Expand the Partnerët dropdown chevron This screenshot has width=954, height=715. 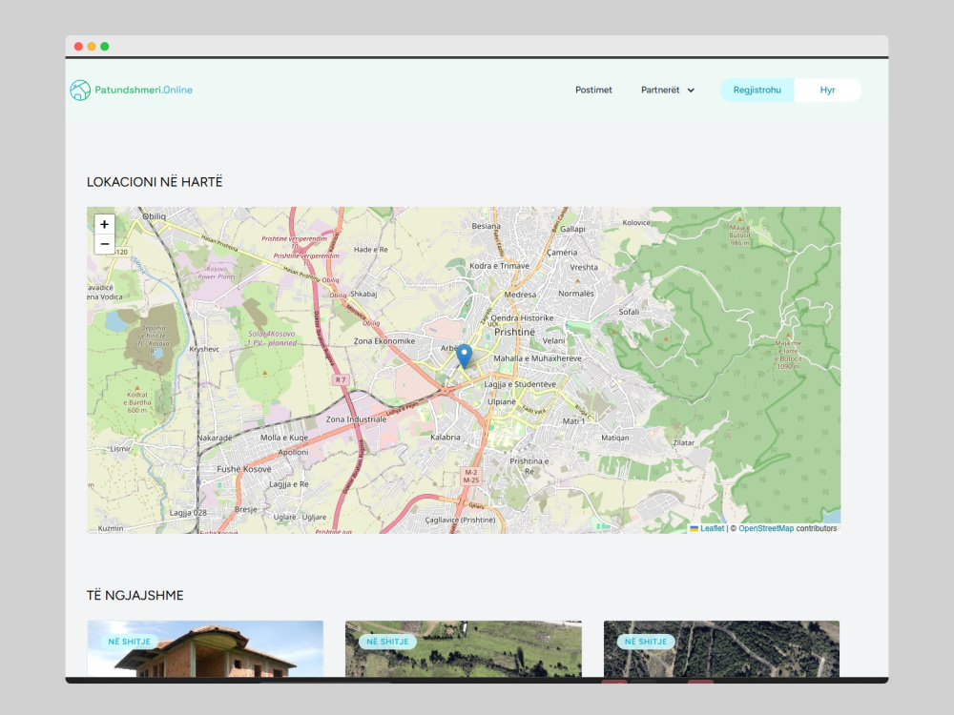click(691, 90)
